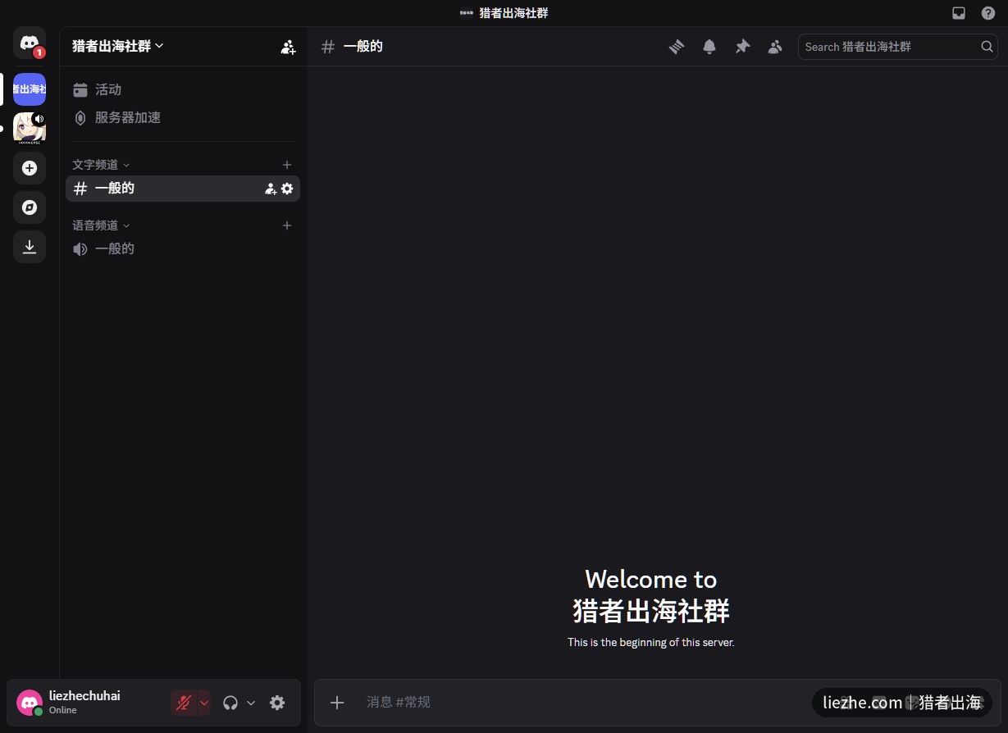Collapse the 文字频道 category
Screen dimensions: 1008x733
[x=101, y=165]
